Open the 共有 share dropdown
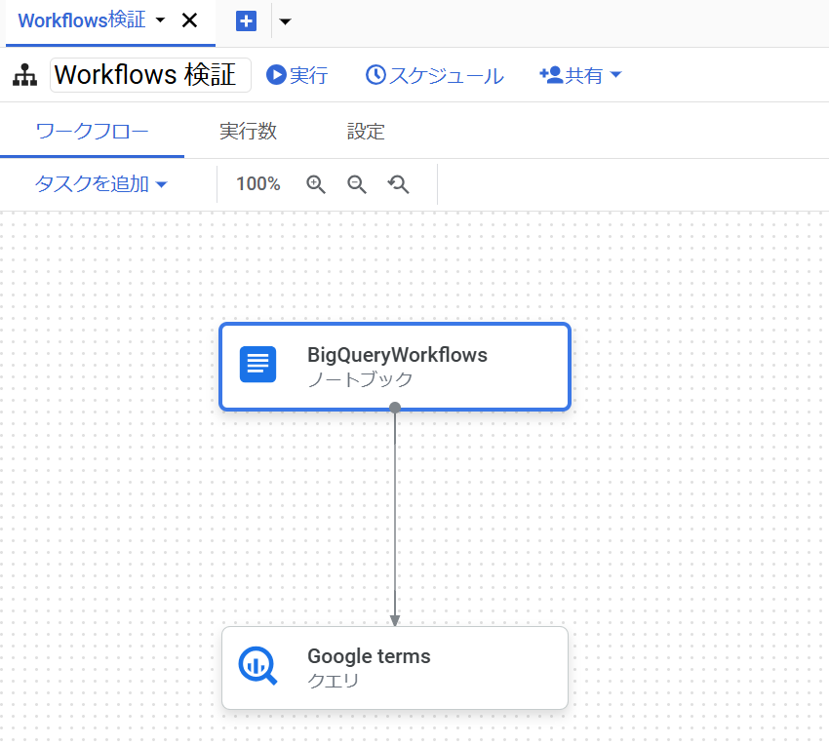Image resolution: width=829 pixels, height=746 pixels. (580, 75)
